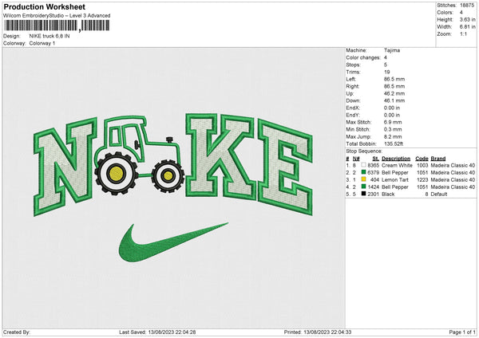
Task: Click the Stops value 5
Action: coord(386,65)
